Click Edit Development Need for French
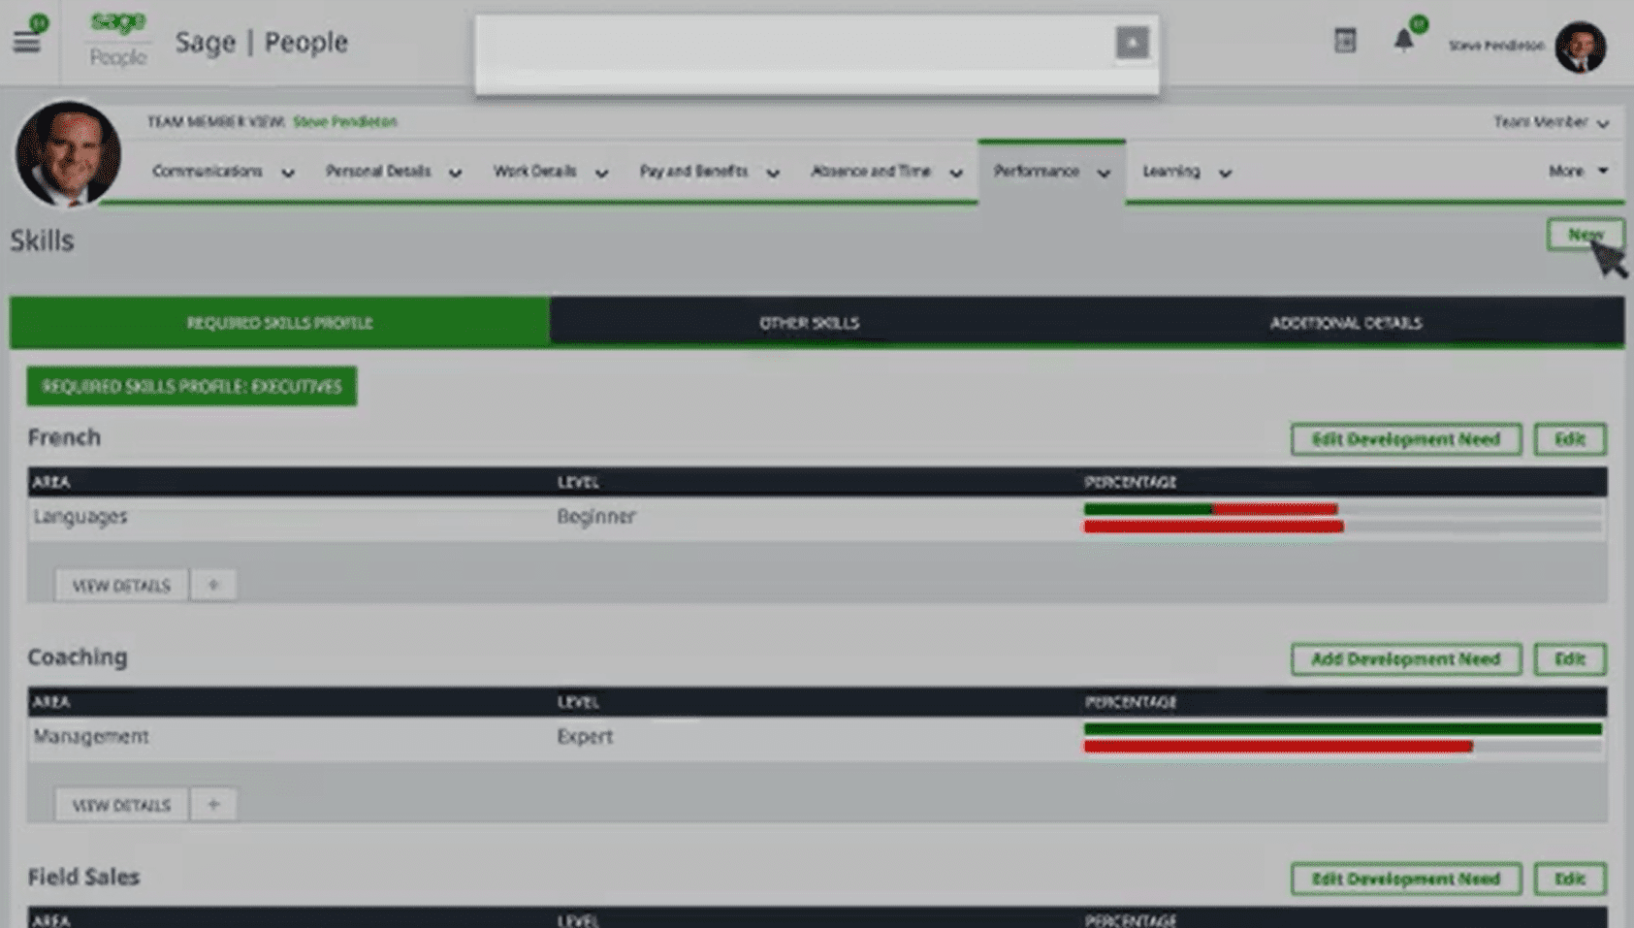 pos(1405,439)
